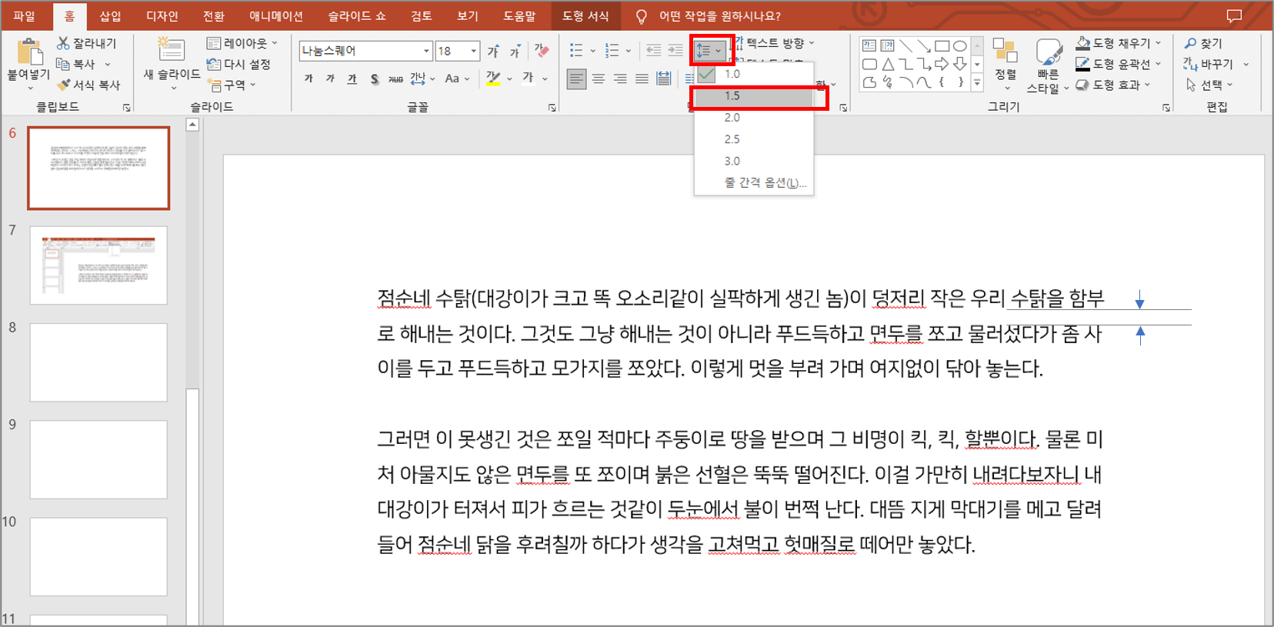The image size is (1274, 627).
Task: Select the arrow line shape
Action: [924, 46]
